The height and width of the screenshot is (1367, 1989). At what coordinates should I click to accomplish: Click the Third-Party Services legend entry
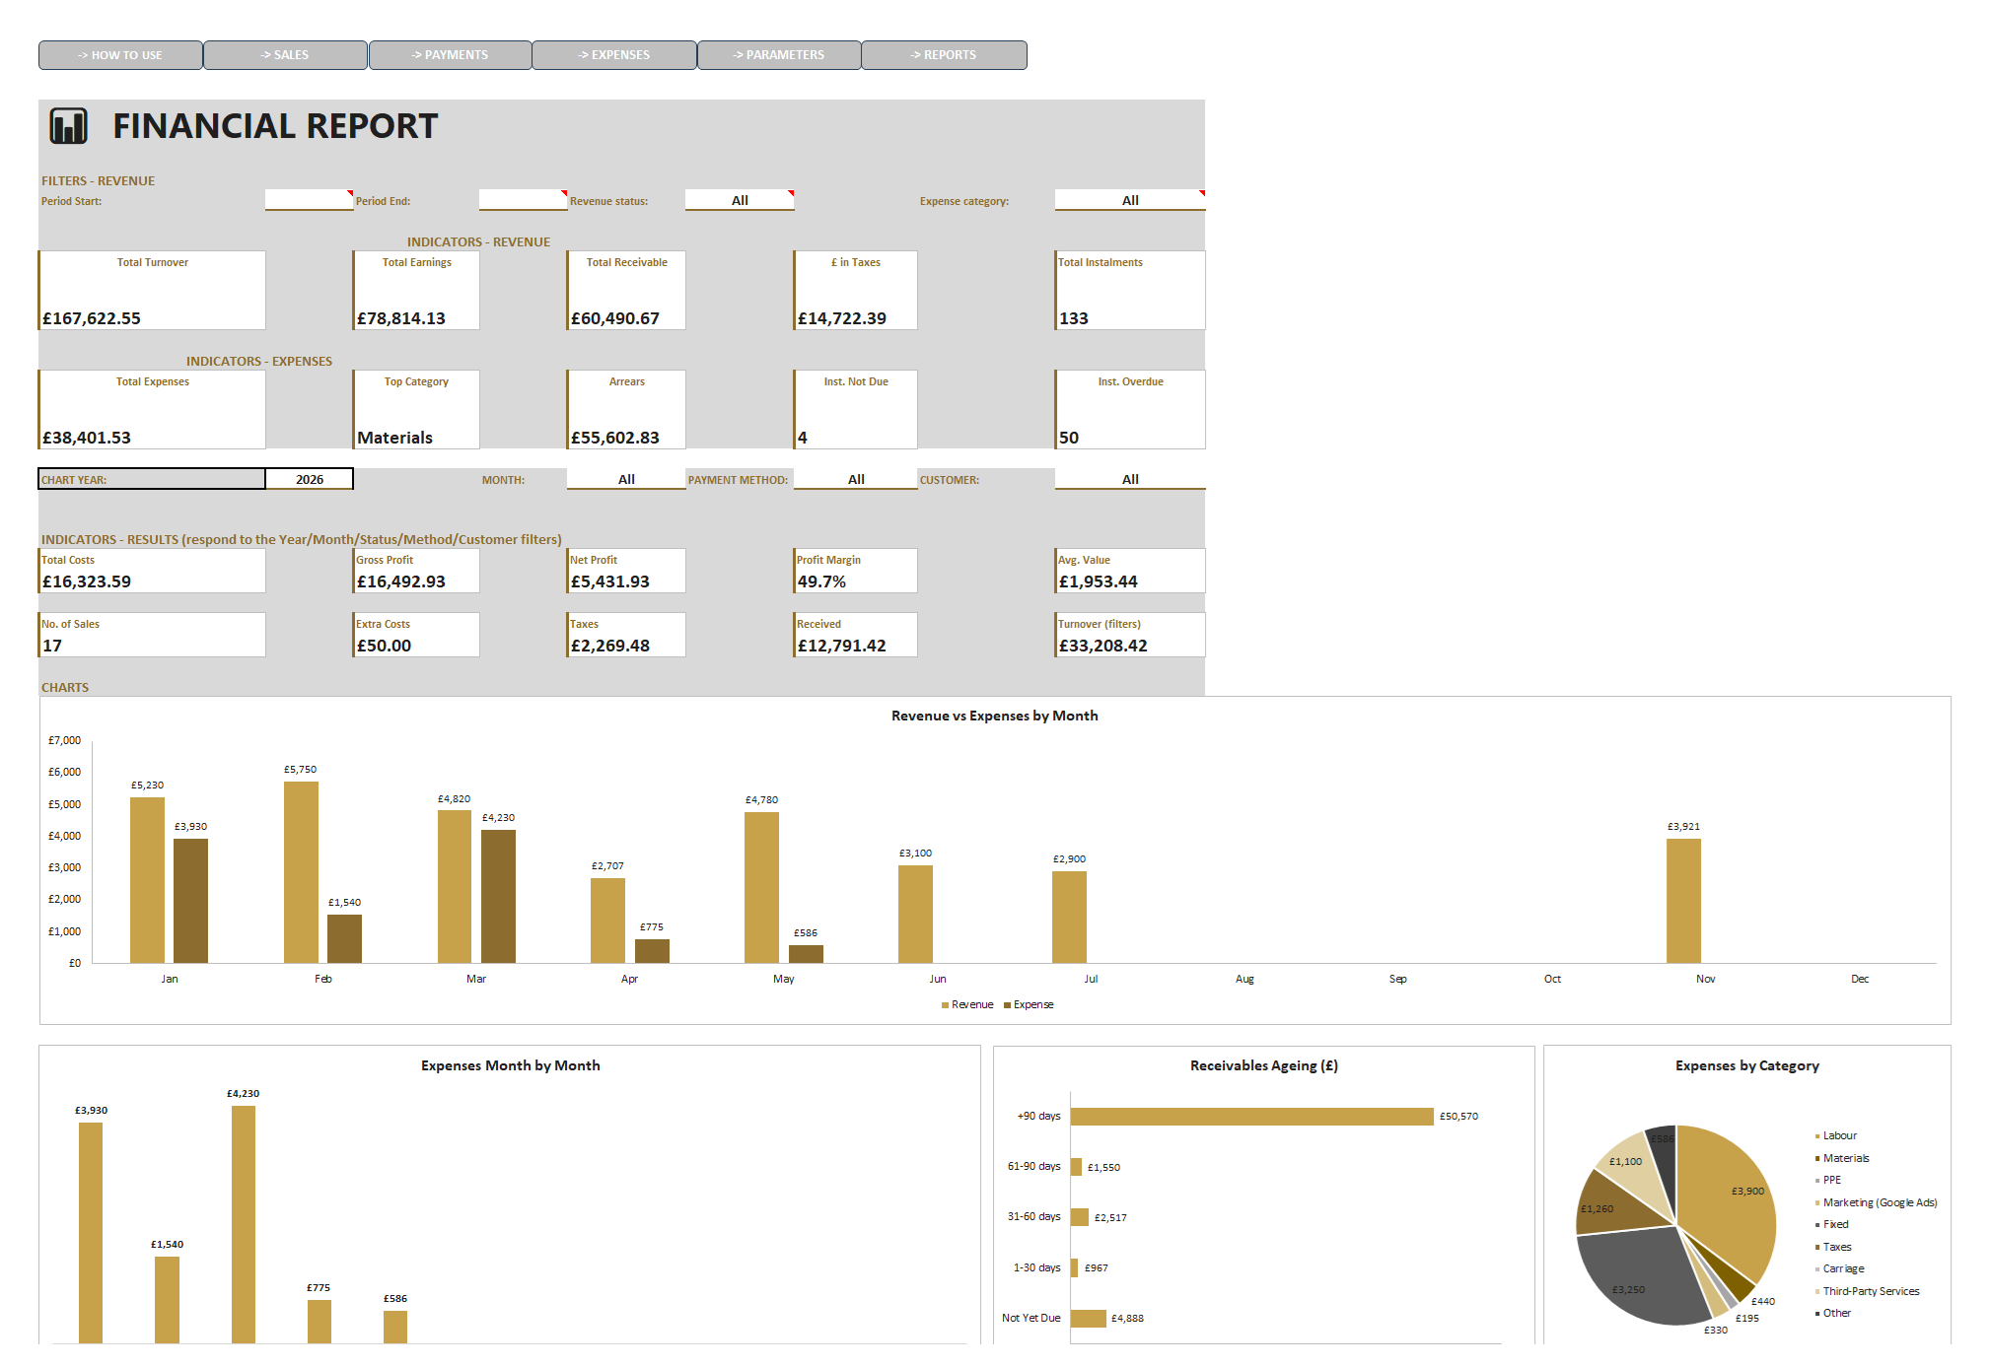pyautogui.click(x=1868, y=1291)
